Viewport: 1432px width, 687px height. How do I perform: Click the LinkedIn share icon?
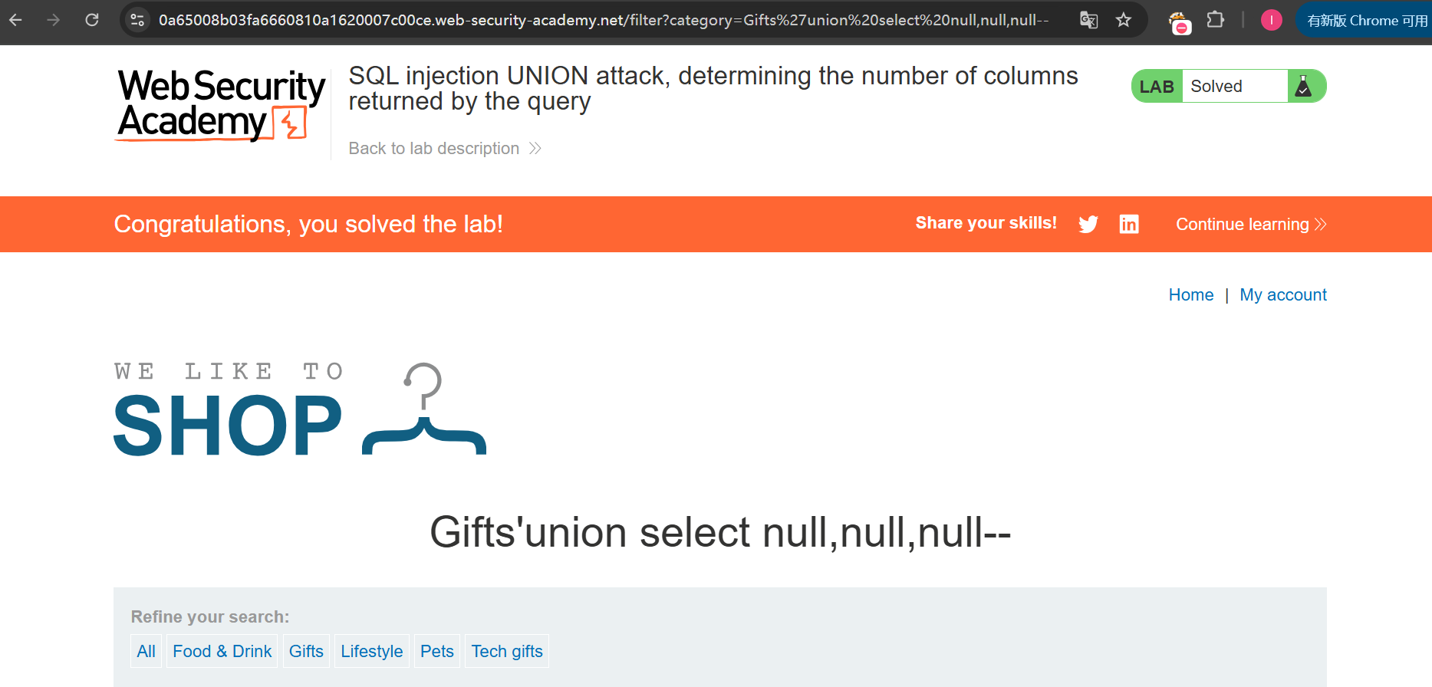click(1129, 224)
